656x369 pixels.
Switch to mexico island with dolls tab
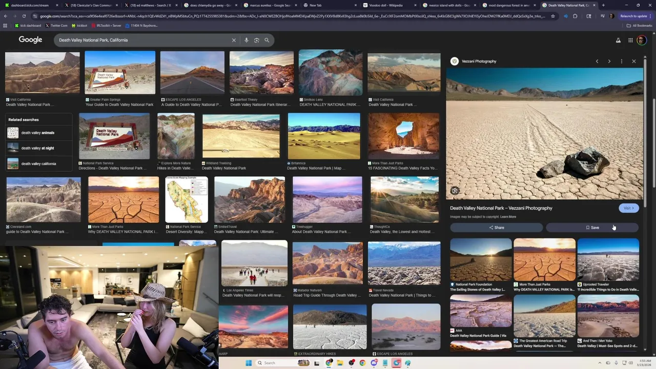pos(447,5)
